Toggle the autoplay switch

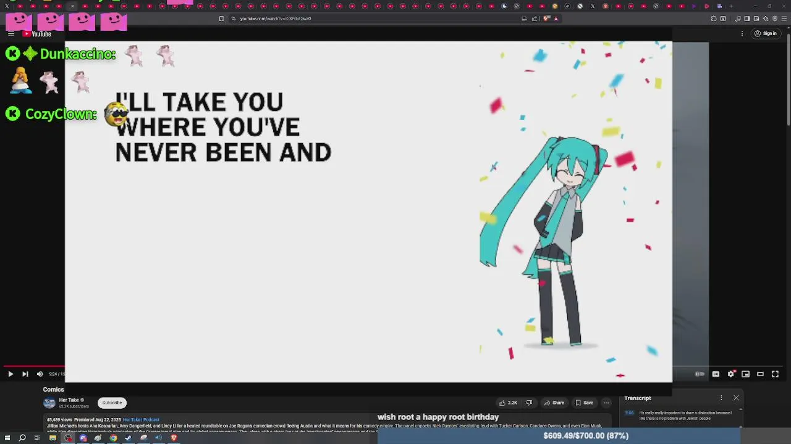[x=700, y=374]
